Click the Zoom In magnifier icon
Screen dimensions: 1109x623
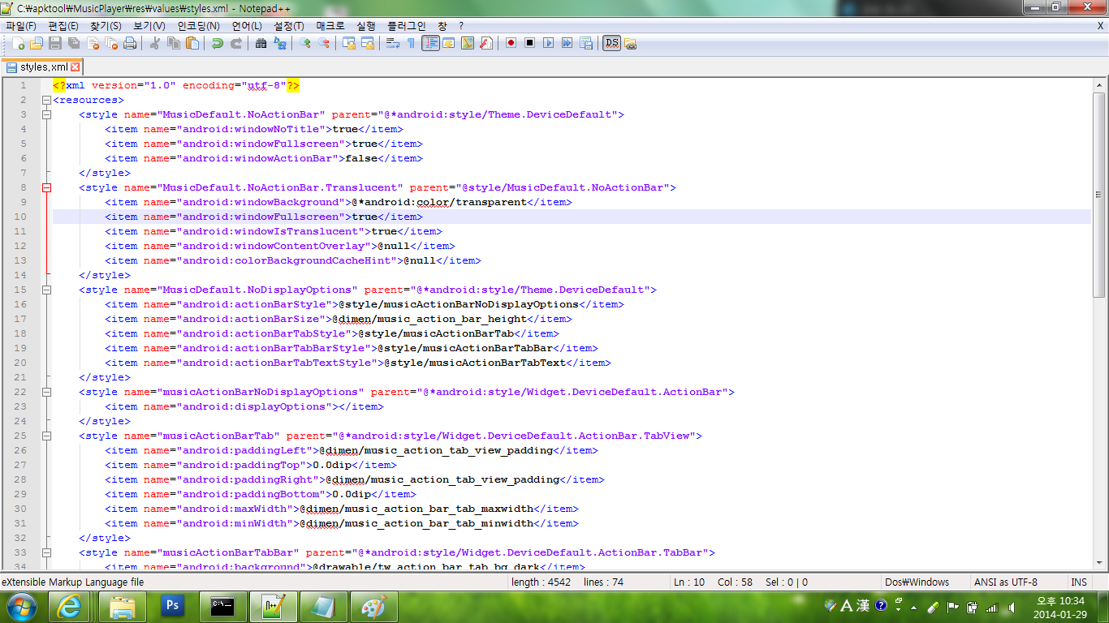[x=305, y=43]
